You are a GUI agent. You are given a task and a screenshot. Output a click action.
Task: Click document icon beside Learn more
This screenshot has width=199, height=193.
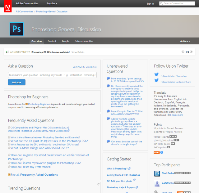coord(169,115)
